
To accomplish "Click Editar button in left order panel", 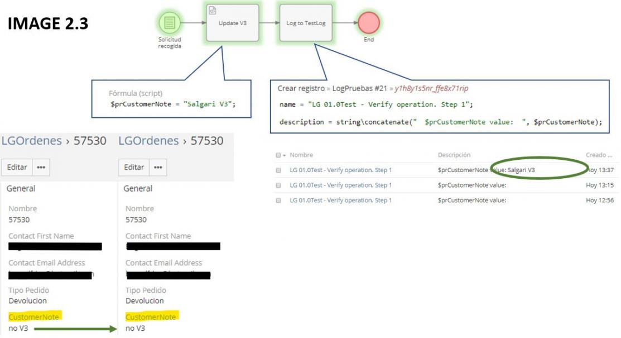I will (x=17, y=167).
